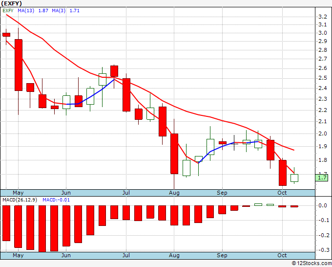This screenshot has width=332, height=267.
Task: Click the 1.9 price axis label
Action: (x=322, y=146)
